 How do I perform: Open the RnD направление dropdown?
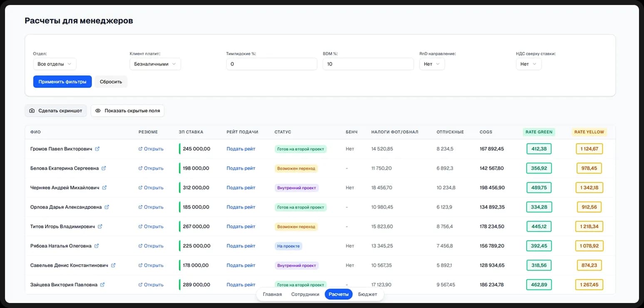click(432, 64)
